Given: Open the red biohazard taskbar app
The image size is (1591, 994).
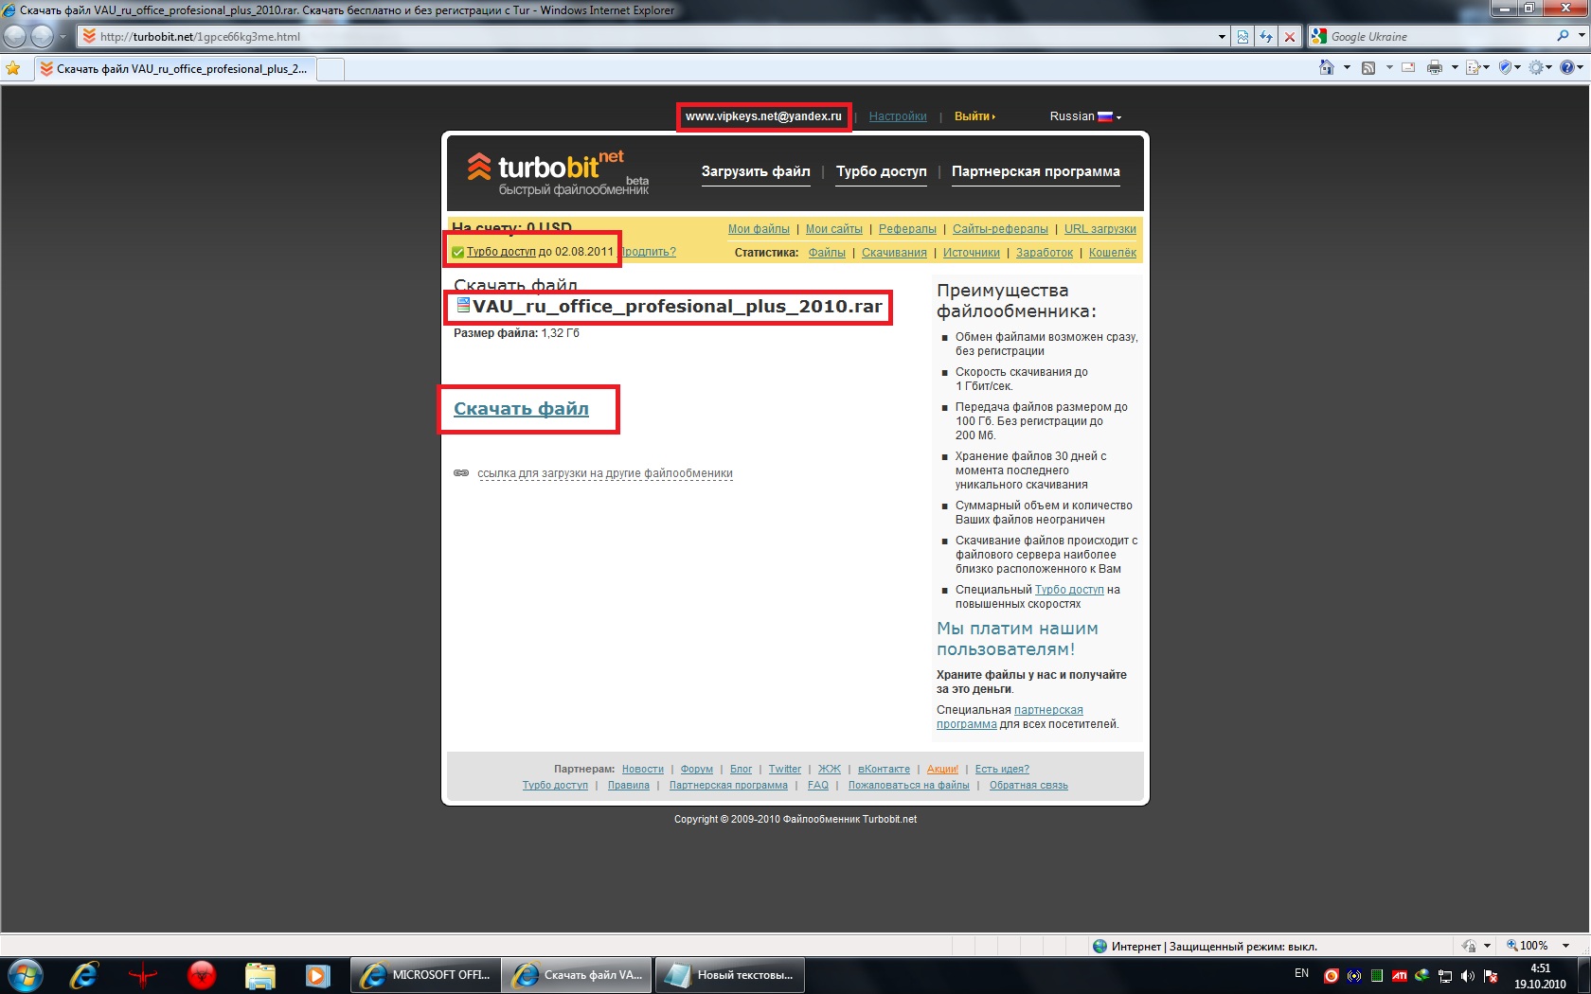Looking at the screenshot, I should (202, 975).
